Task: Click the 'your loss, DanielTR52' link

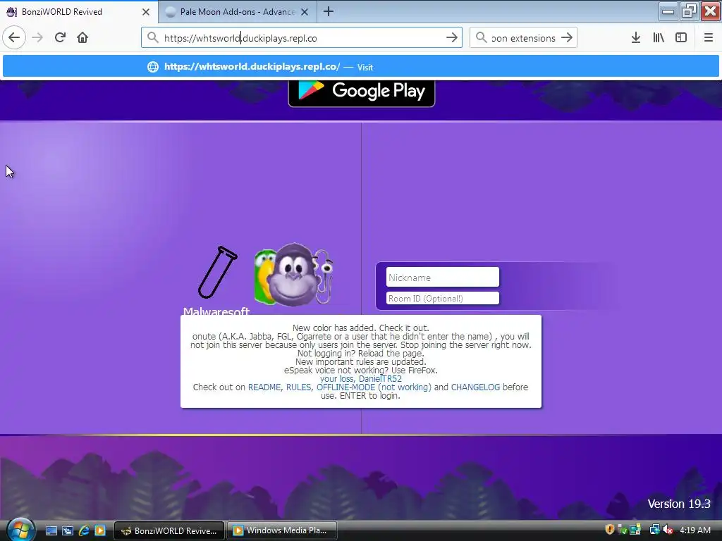Action: coord(361,378)
